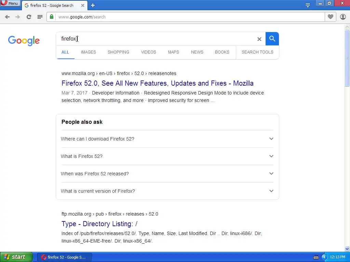The width and height of the screenshot is (350, 262).
Task: Switch to the IMAGES tab
Action: (x=89, y=52)
